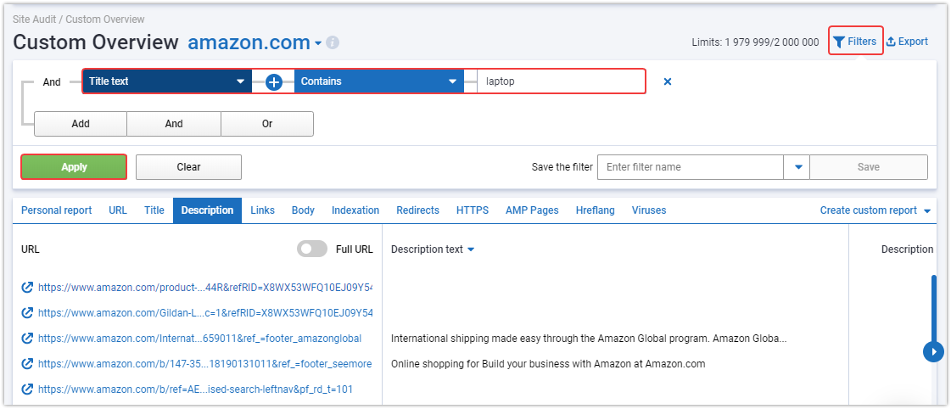Viewport: 951px width, 409px height.
Task: Open the Redirects tab
Action: tap(418, 210)
